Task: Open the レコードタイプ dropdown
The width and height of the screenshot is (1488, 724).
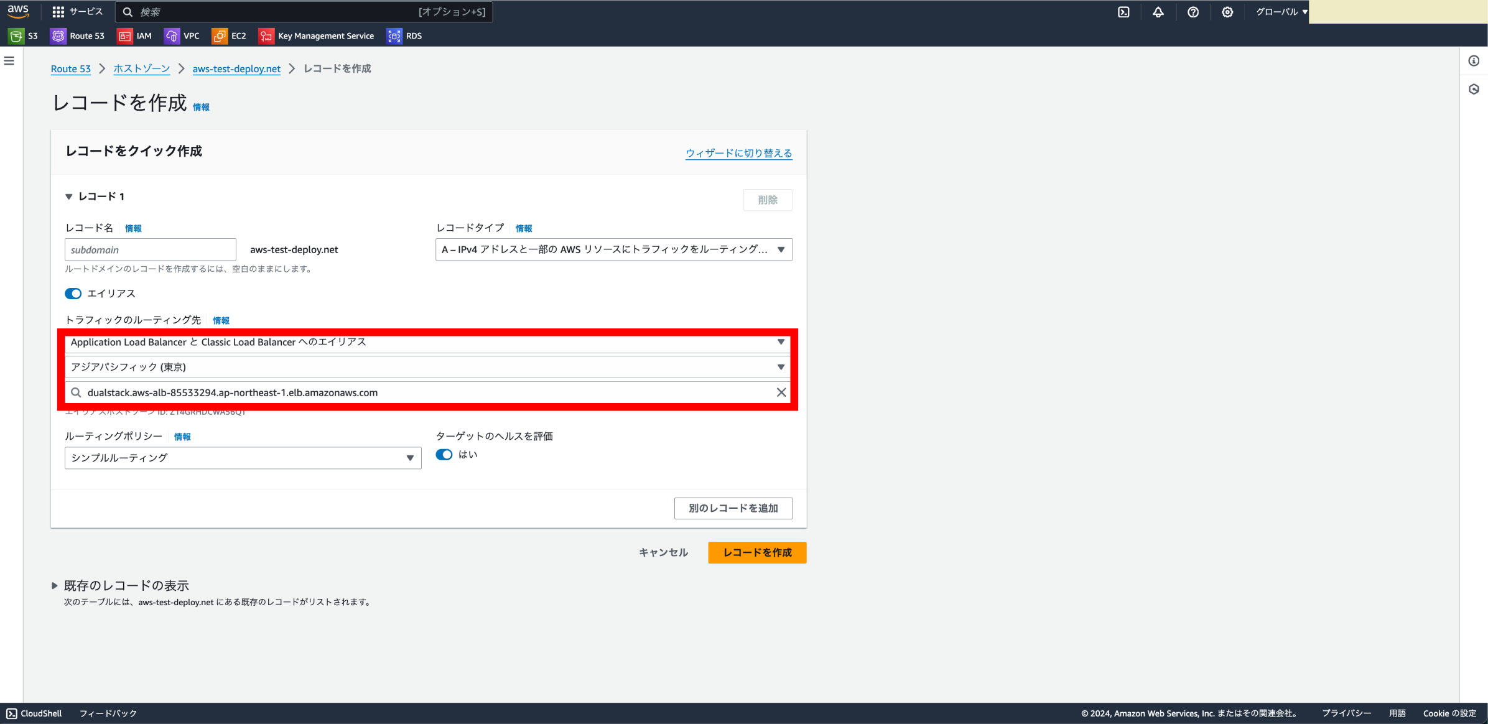Action: coord(613,249)
